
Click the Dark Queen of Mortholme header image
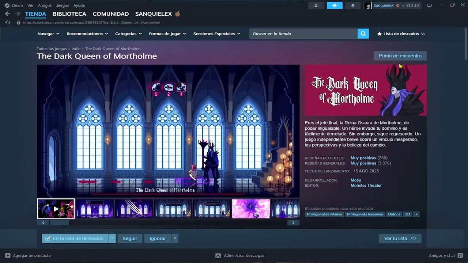pyautogui.click(x=366, y=90)
